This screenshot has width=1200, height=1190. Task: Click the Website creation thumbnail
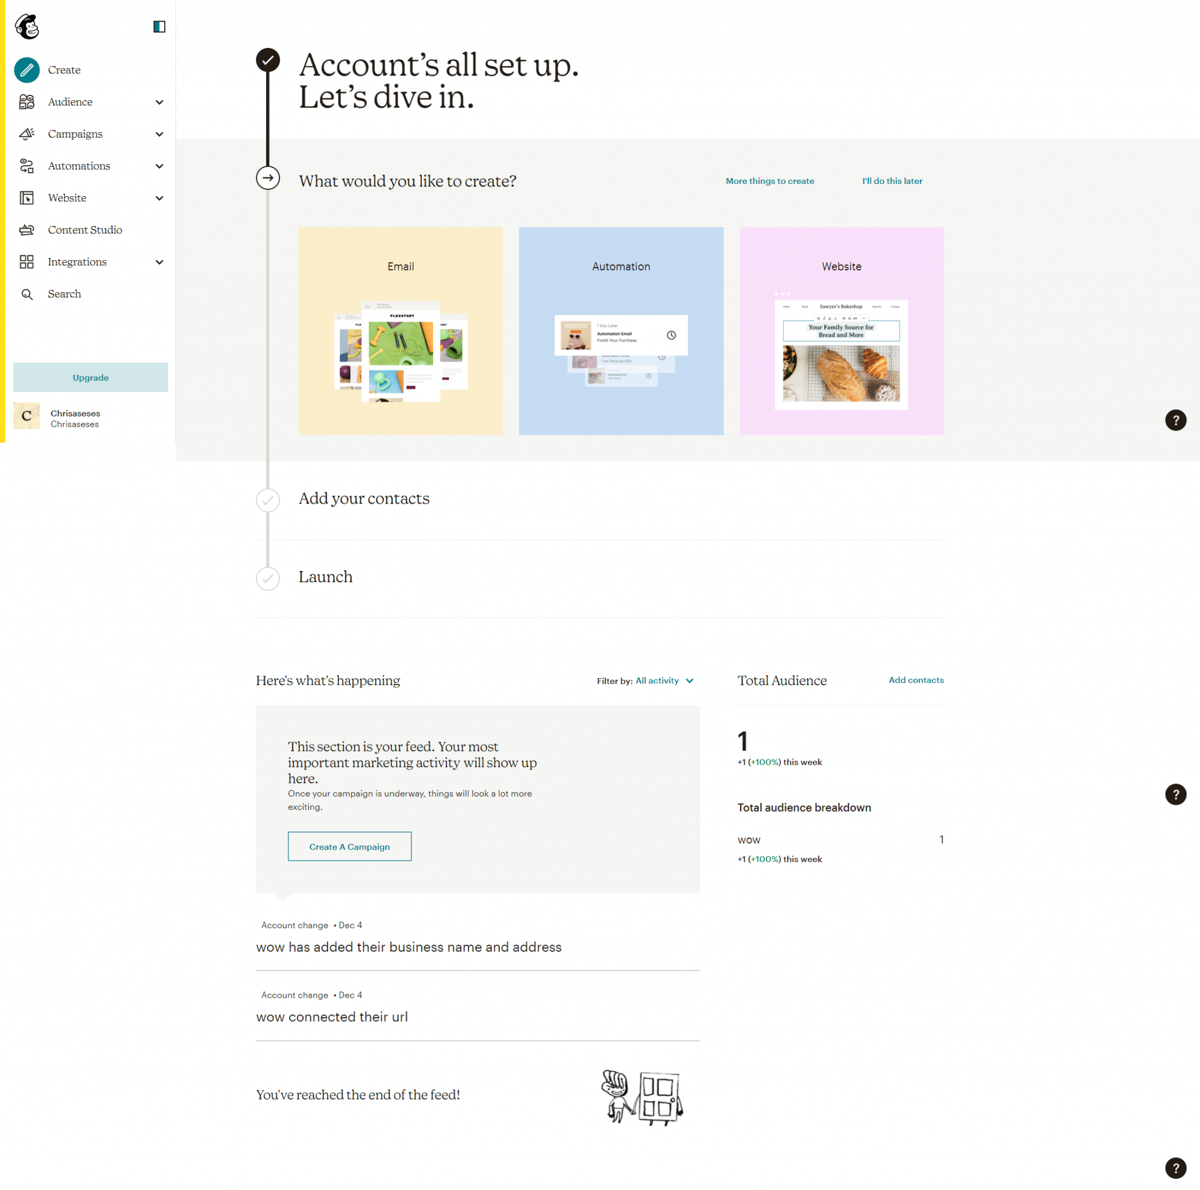click(841, 330)
